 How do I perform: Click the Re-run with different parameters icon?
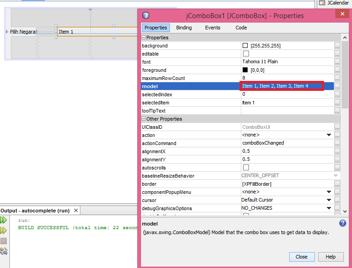3,230
